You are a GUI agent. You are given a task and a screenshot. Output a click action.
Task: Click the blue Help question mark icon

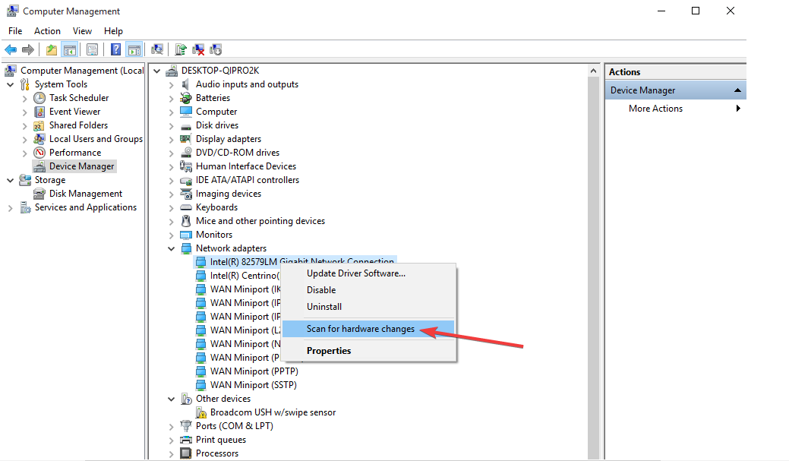tap(115, 50)
